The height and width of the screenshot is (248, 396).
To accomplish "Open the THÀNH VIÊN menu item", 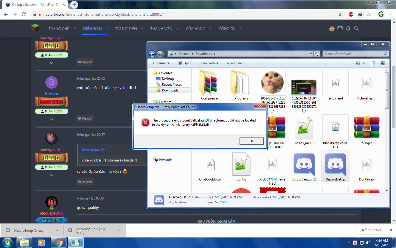I will [161, 29].
